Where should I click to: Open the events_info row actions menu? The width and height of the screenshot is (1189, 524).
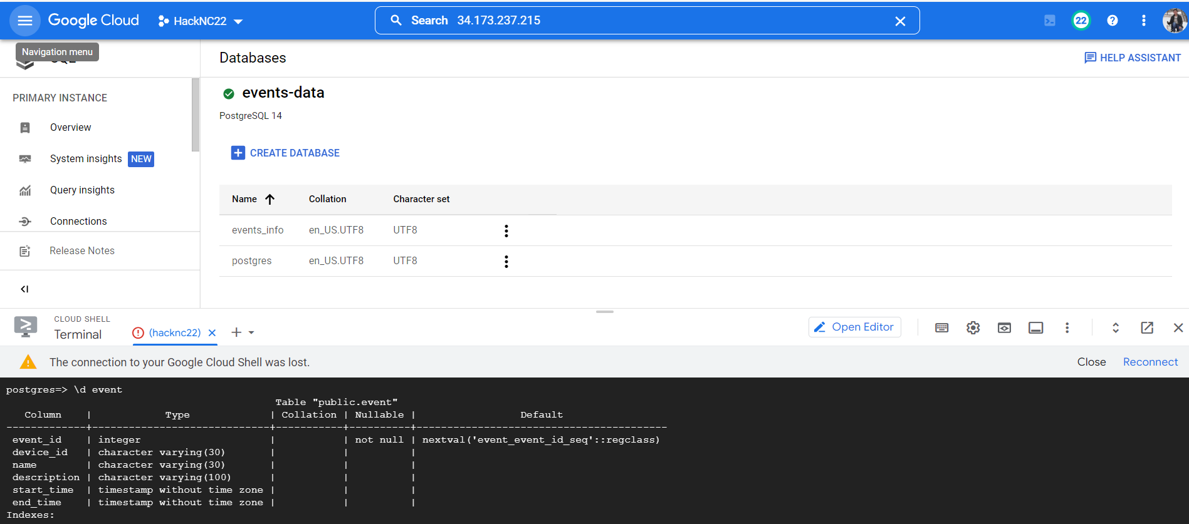[506, 230]
